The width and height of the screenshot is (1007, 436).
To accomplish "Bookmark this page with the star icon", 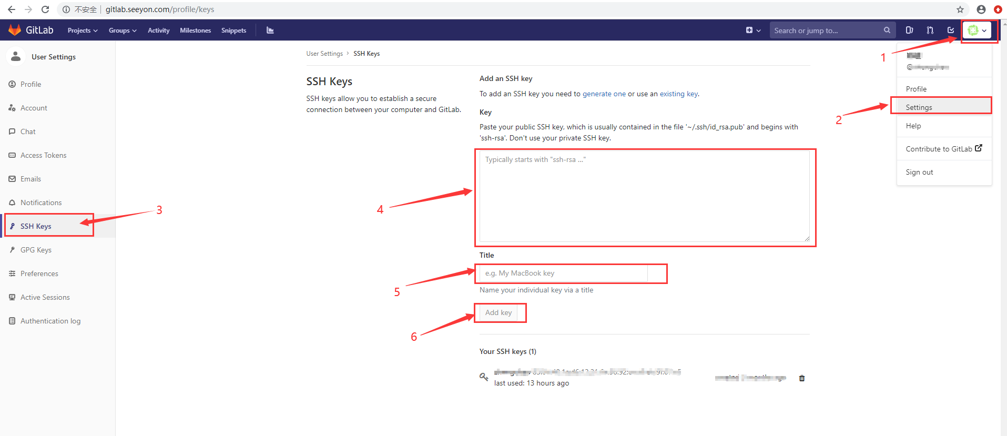I will point(960,9).
